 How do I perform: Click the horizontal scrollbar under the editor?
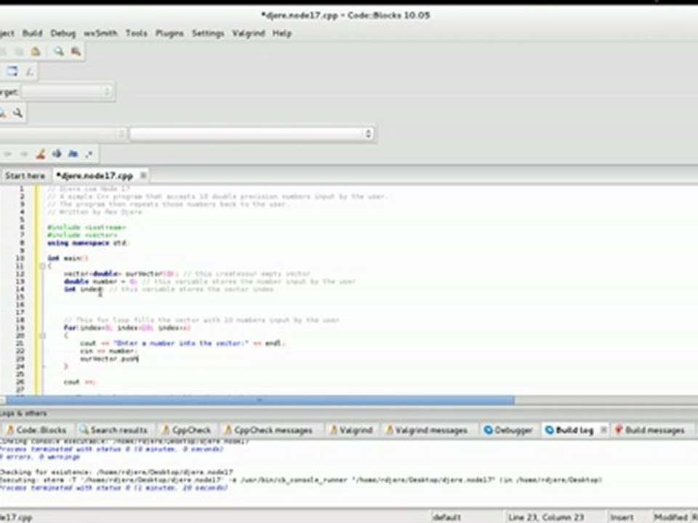coord(260,400)
